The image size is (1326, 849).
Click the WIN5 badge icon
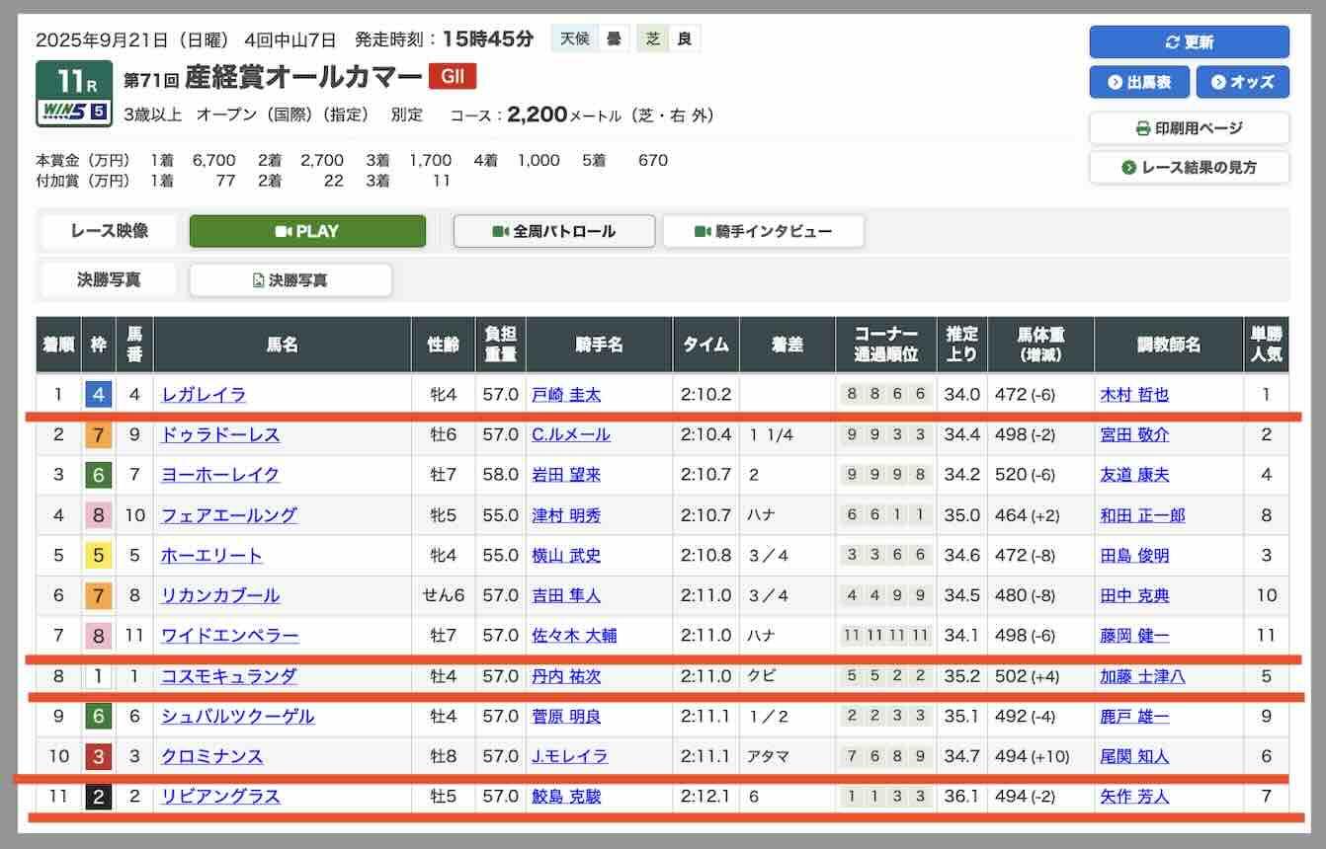(x=73, y=112)
